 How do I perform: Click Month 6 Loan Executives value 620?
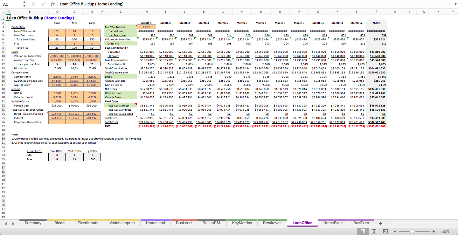(x=242, y=35)
